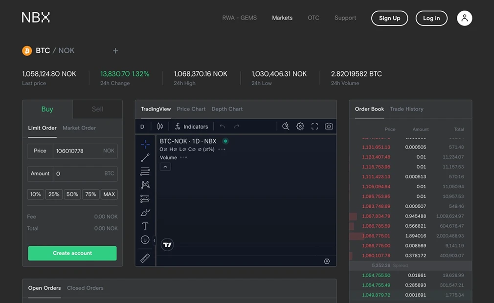Select the trend line drawing tool
Viewport: 494px width, 303px height.
145,158
